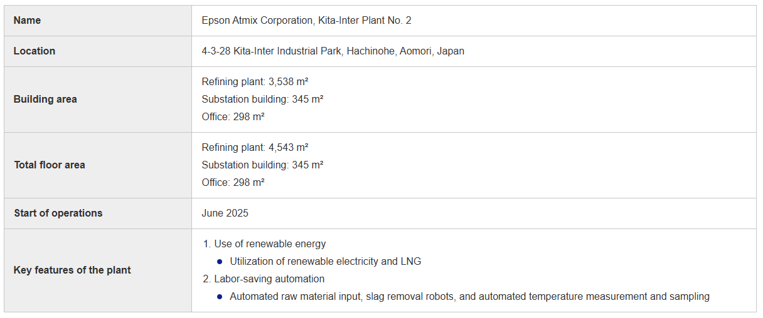Click Key features of the plant label

pyautogui.click(x=73, y=270)
